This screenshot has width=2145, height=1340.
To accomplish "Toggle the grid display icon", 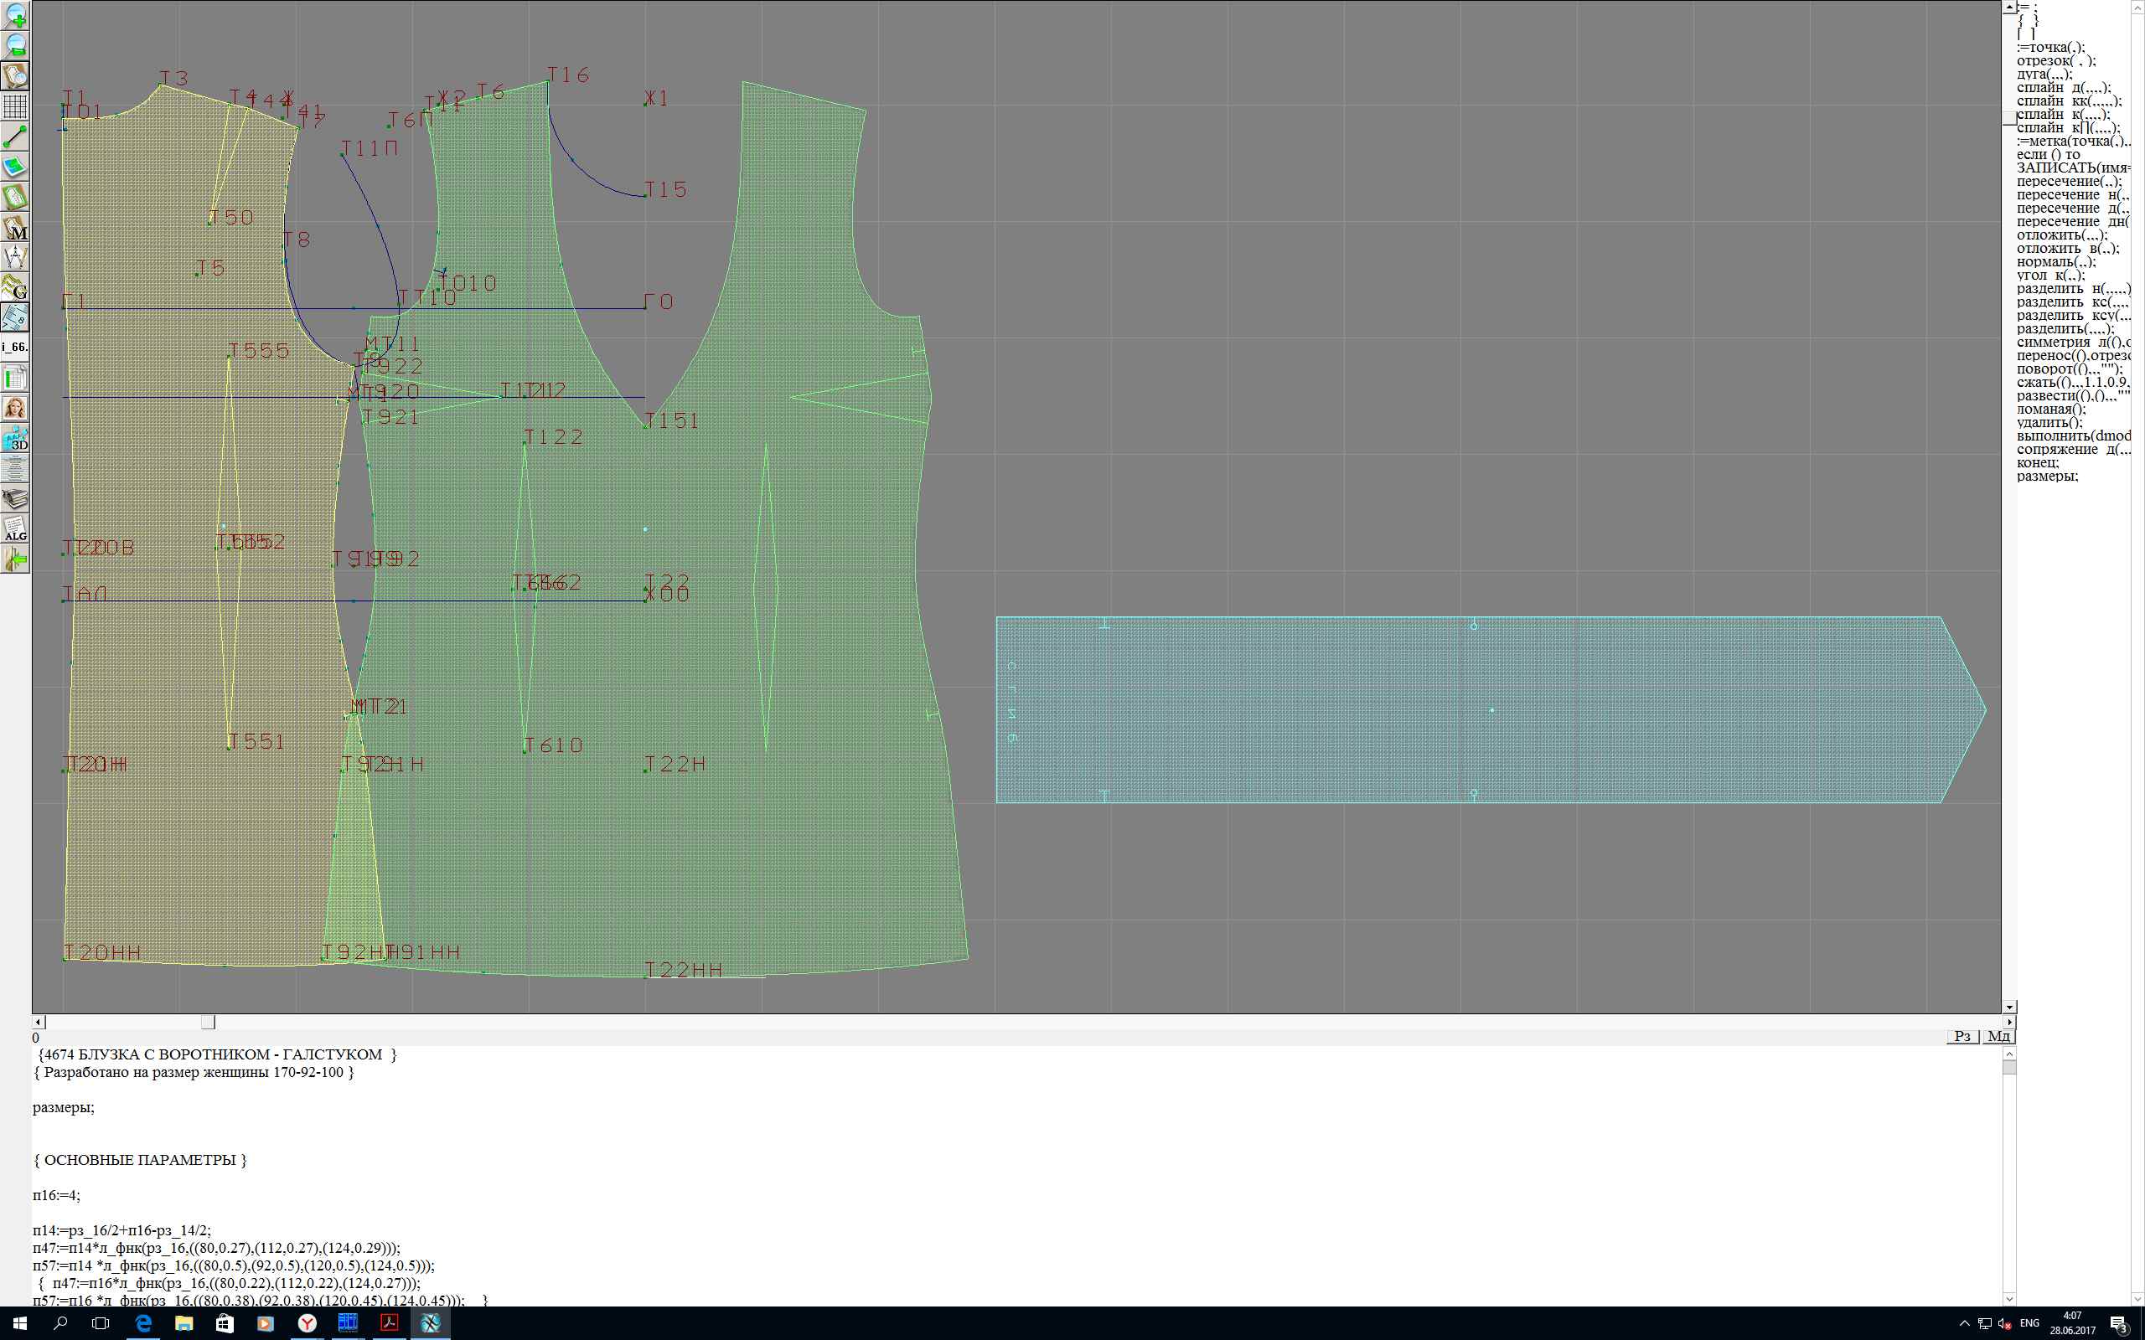I will tap(15, 106).
